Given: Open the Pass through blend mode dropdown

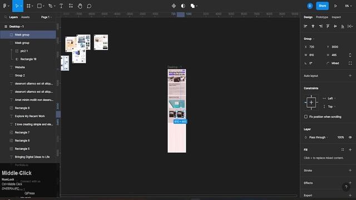Looking at the screenshot, I should (x=319, y=137).
